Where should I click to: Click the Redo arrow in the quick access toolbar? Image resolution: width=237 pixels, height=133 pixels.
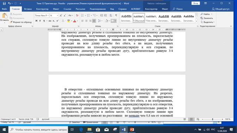click(16, 3)
